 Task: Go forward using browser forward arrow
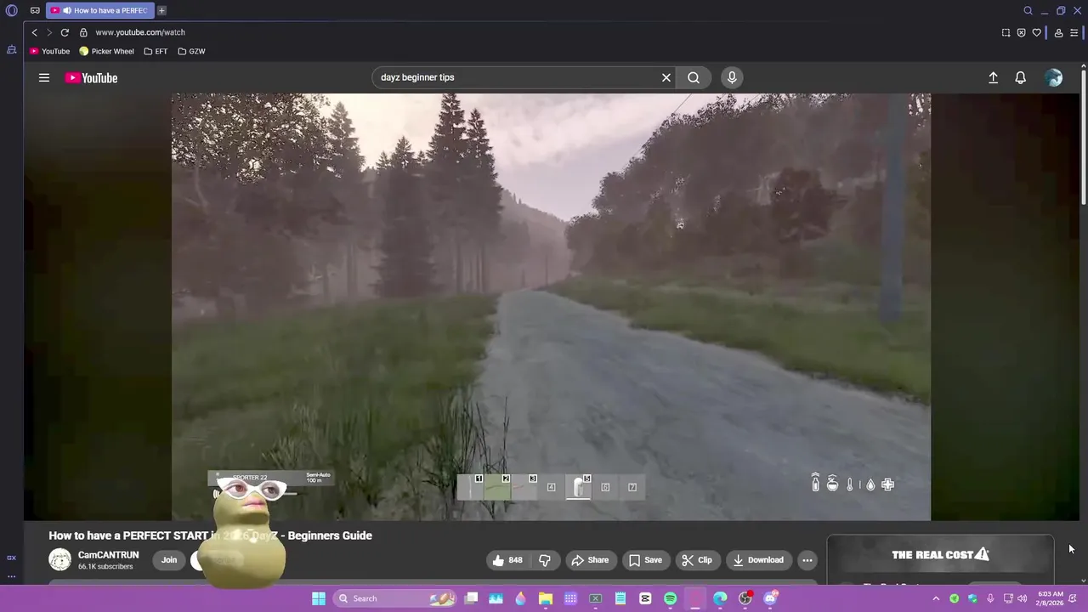click(48, 32)
